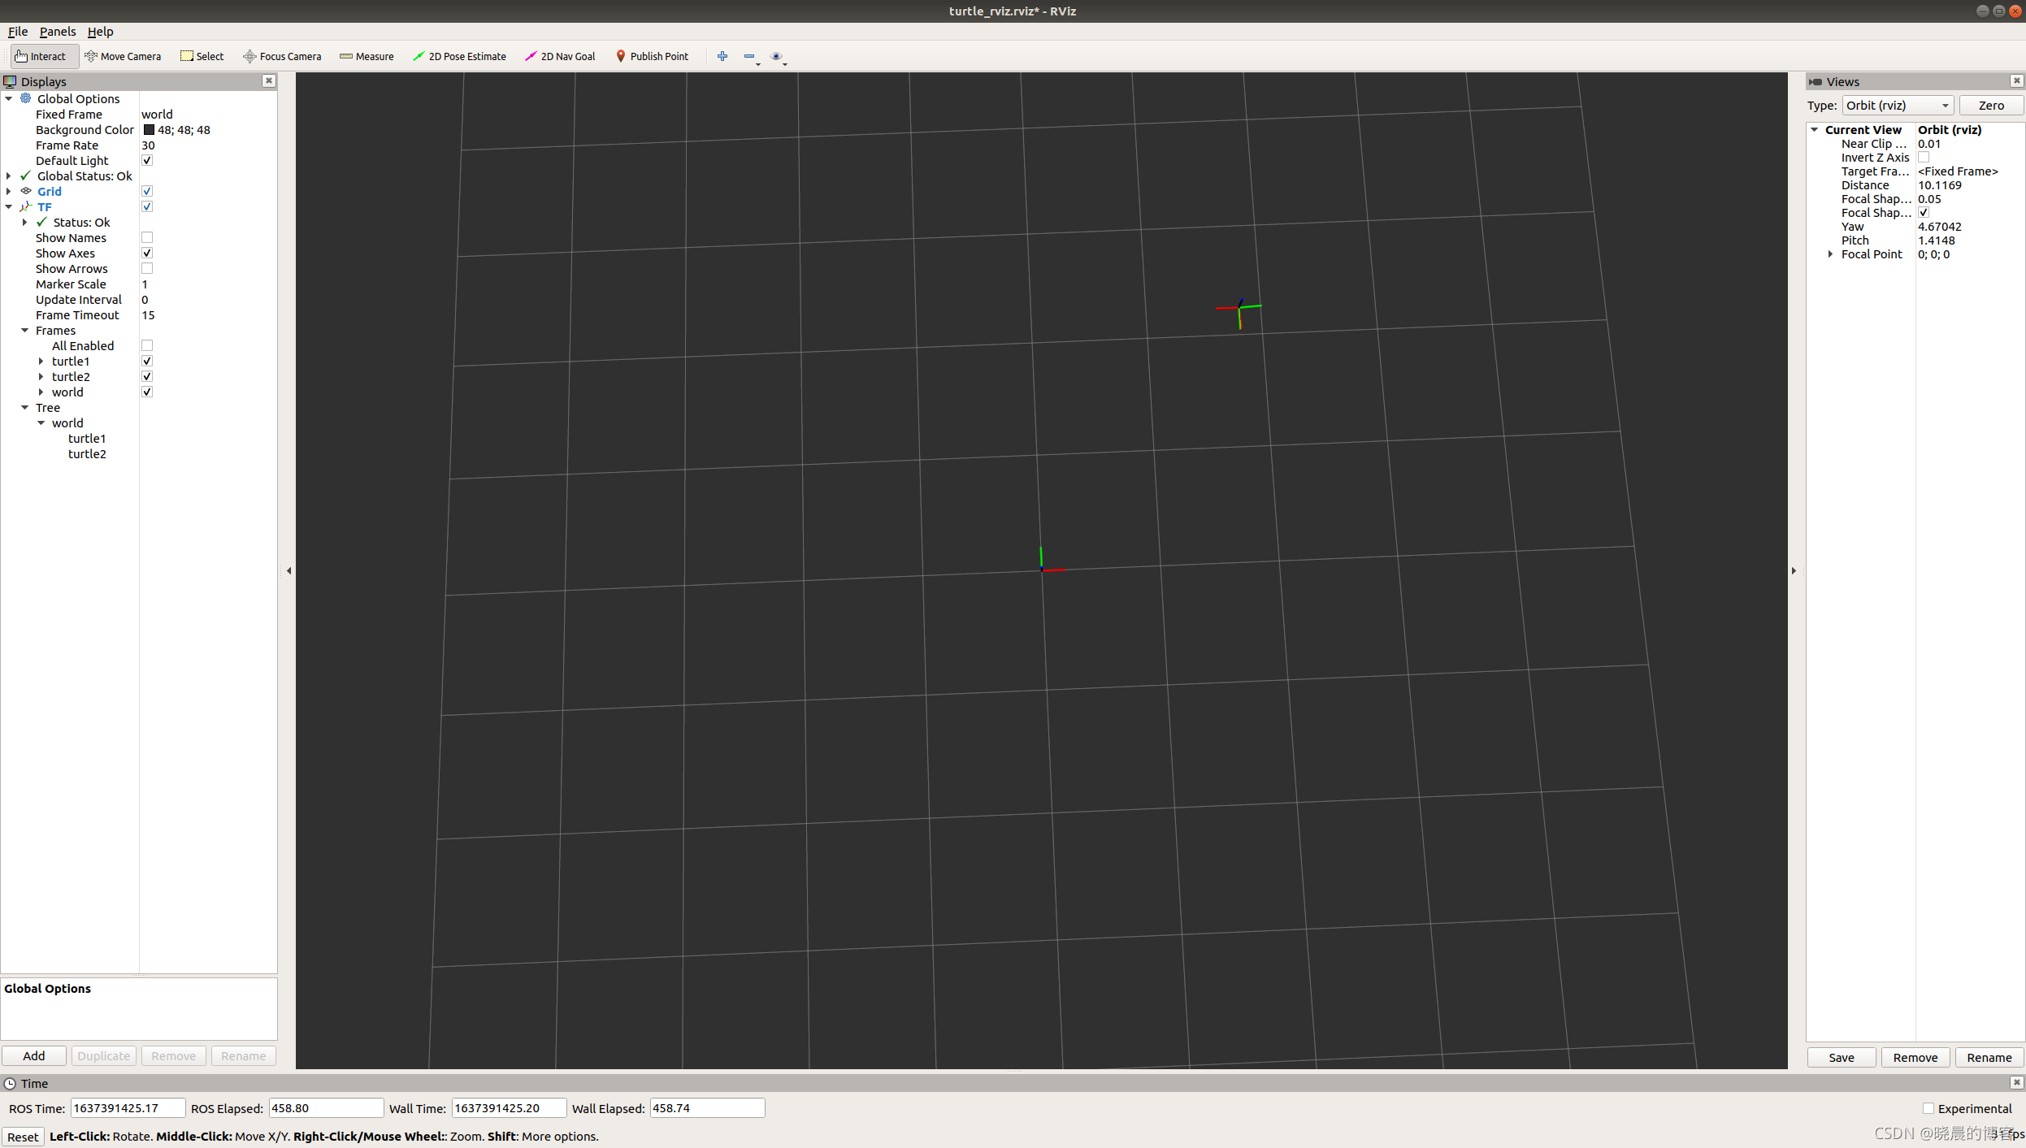Viewport: 2026px width, 1148px height.
Task: Activate the Move Camera tool
Action: 123,56
